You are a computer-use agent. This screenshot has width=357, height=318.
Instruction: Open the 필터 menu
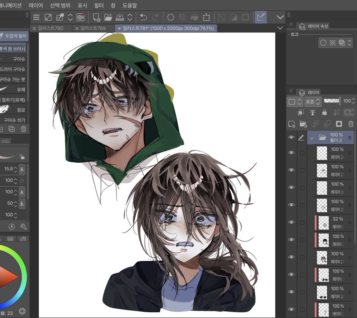99,5
